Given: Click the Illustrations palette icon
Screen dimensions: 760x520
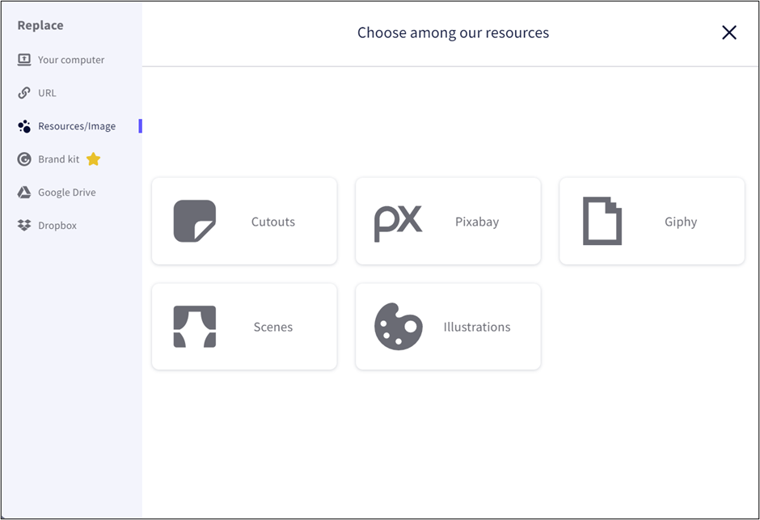Looking at the screenshot, I should pos(398,327).
